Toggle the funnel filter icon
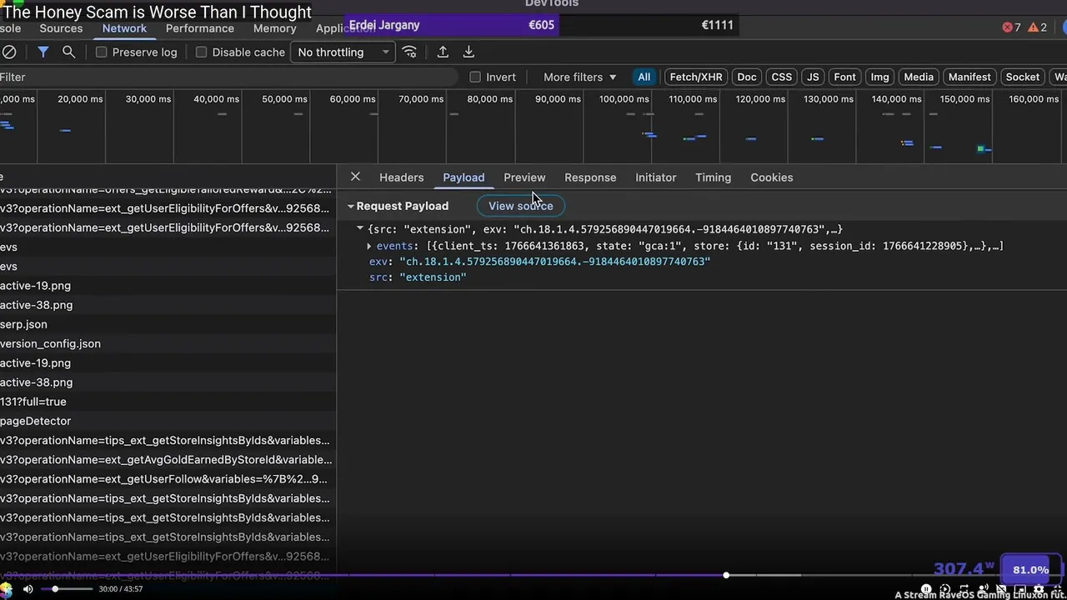Image resolution: width=1067 pixels, height=600 pixels. coord(43,52)
